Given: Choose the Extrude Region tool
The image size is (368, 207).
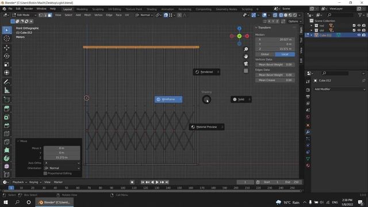Looking at the screenshot, I should [x=6, y=109].
